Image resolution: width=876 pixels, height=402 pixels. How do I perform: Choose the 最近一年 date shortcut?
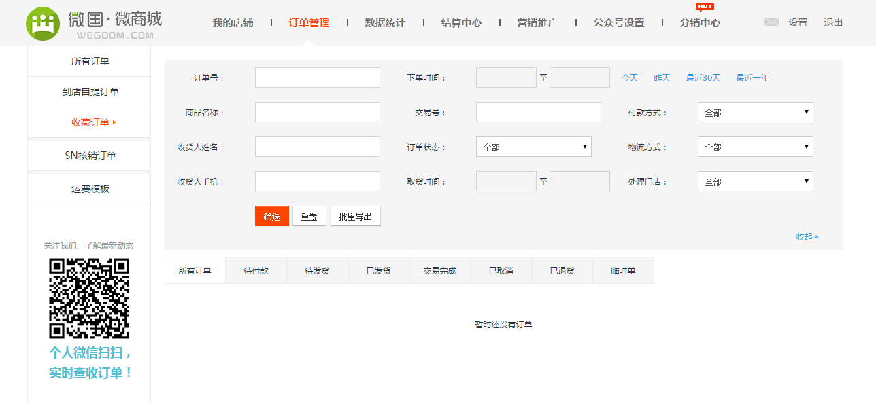(752, 78)
